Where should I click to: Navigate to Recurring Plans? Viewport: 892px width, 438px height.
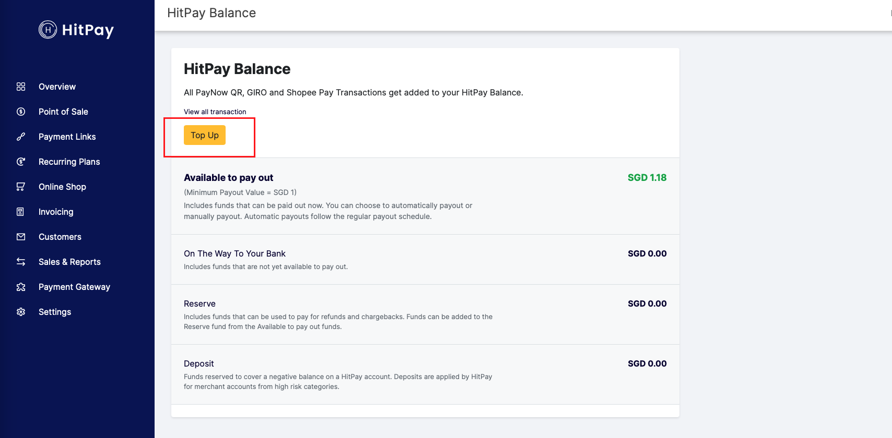pos(69,162)
